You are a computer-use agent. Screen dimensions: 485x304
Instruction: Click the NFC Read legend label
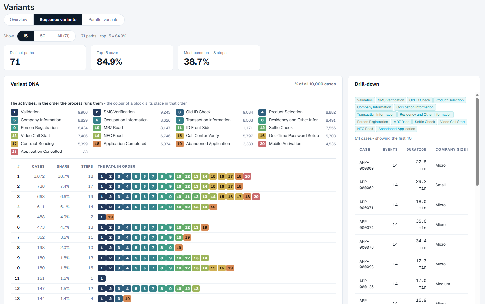click(x=113, y=136)
